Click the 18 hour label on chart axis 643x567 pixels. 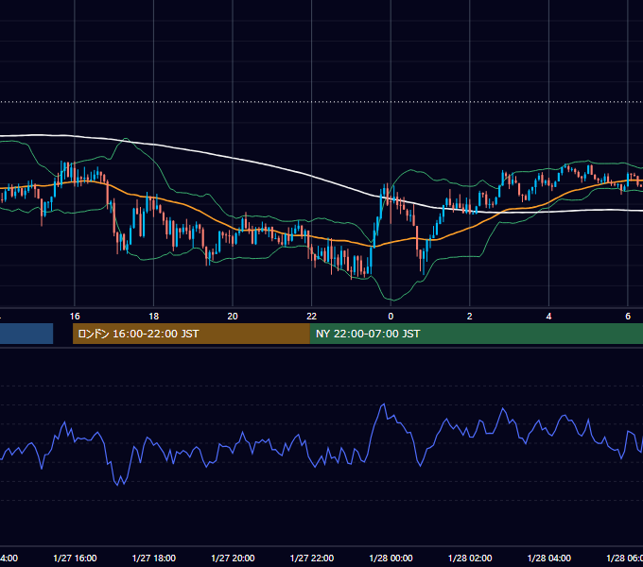pos(154,317)
